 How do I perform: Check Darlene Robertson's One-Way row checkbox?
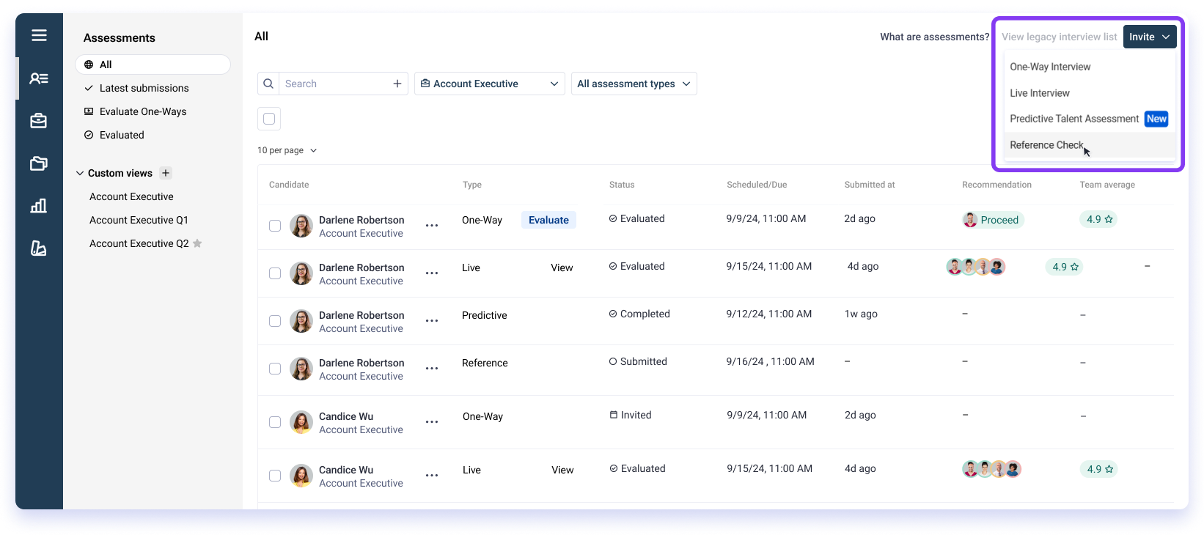[275, 226]
